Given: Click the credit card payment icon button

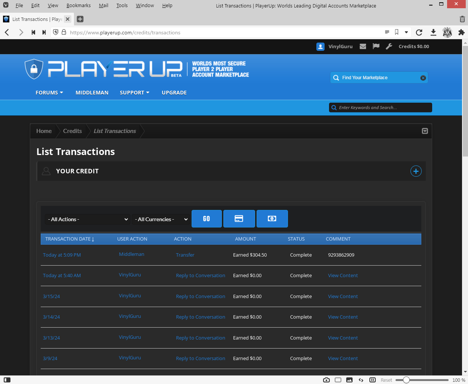Looking at the screenshot, I should 239,219.
